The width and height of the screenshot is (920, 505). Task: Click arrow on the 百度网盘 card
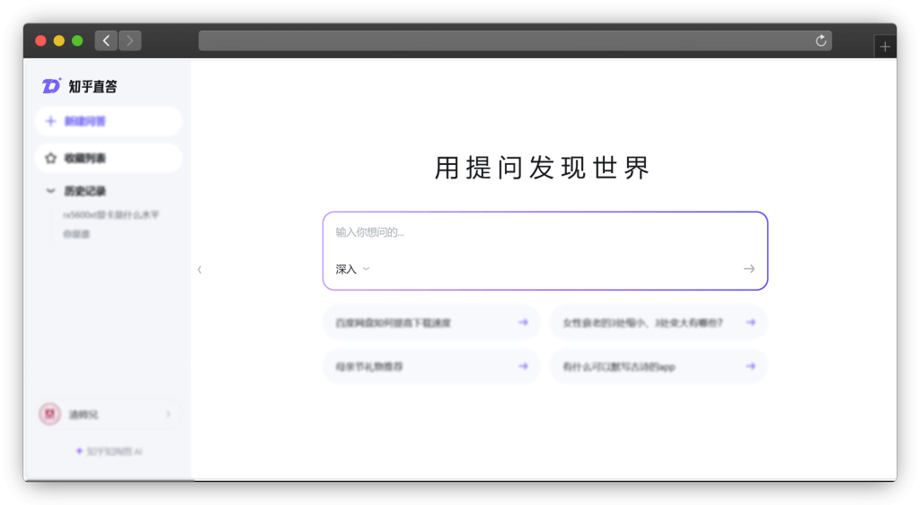(523, 322)
